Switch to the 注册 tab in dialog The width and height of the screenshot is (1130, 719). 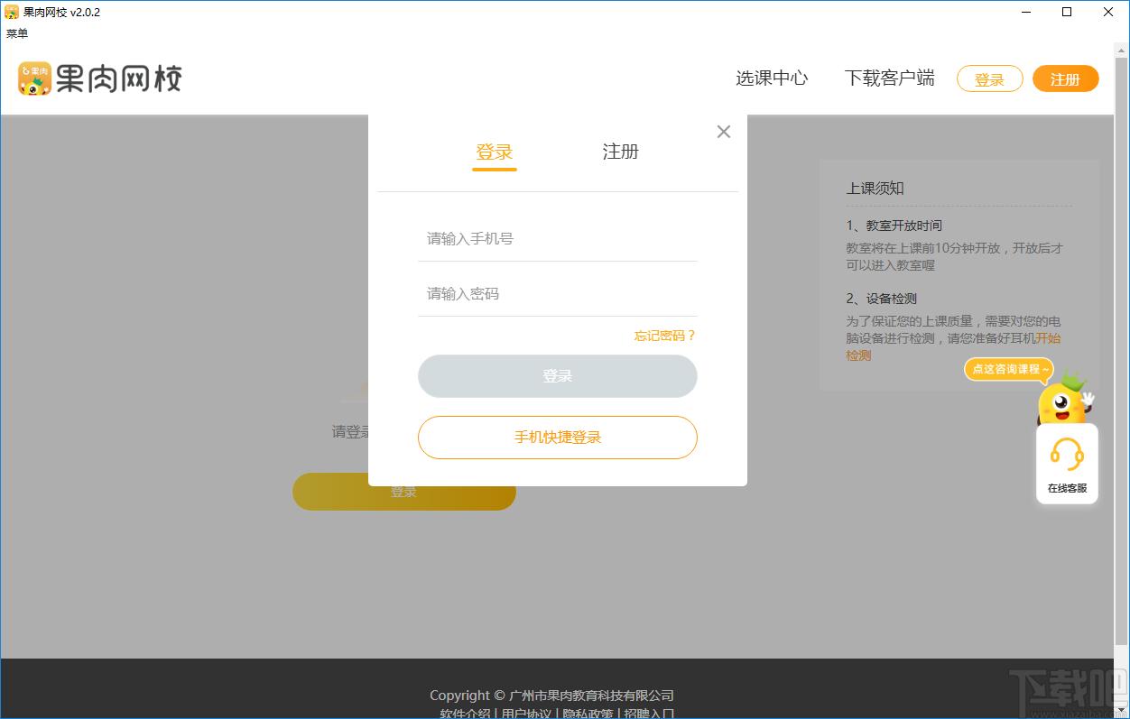click(620, 152)
